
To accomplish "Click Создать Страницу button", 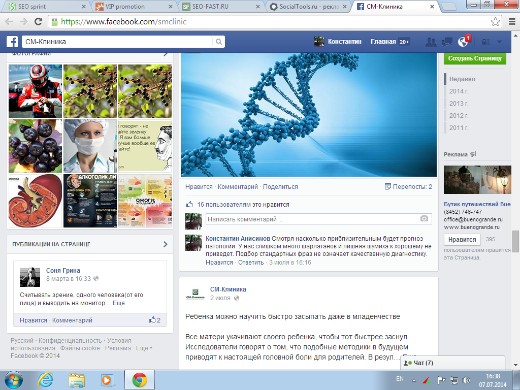I will [x=475, y=58].
